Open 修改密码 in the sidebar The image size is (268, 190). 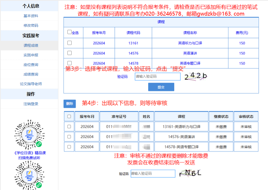(x=31, y=26)
